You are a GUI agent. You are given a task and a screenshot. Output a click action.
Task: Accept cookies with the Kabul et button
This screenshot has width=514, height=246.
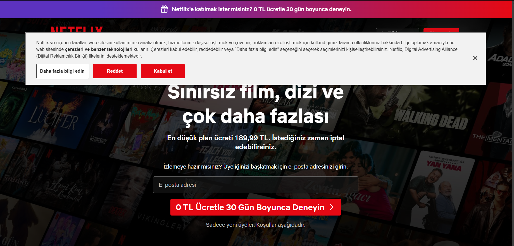click(x=163, y=71)
